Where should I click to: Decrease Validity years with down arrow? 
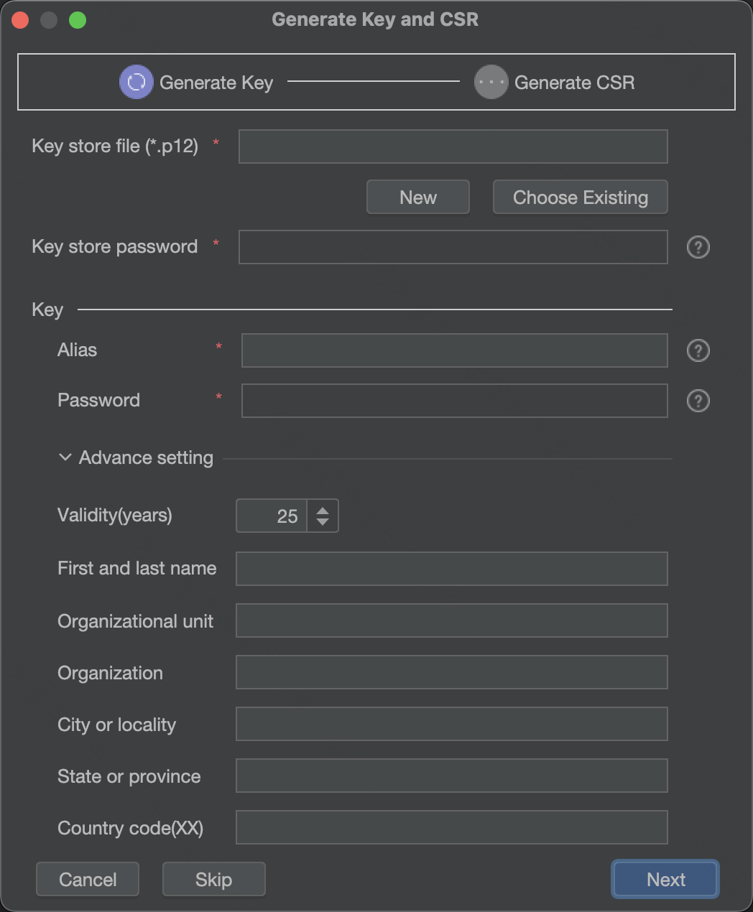[x=323, y=522]
